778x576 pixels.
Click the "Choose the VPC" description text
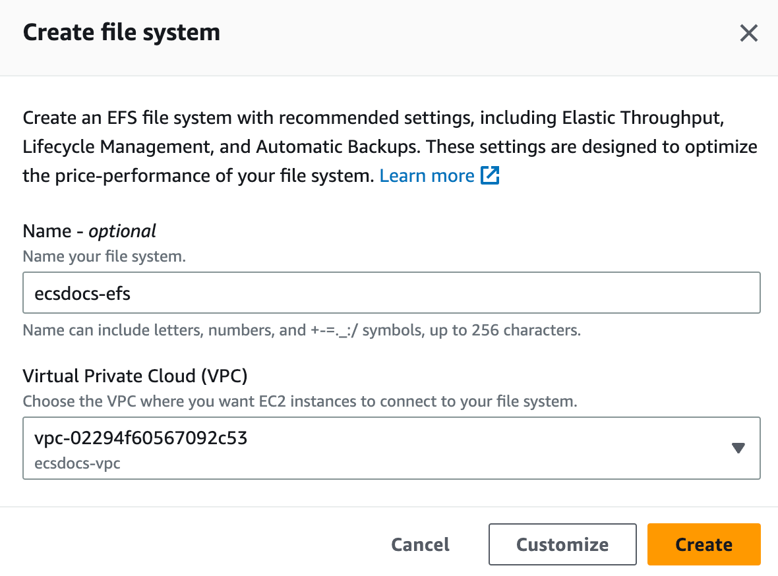[300, 401]
